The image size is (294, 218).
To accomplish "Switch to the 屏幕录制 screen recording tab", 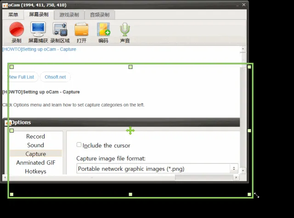I will (x=39, y=15).
